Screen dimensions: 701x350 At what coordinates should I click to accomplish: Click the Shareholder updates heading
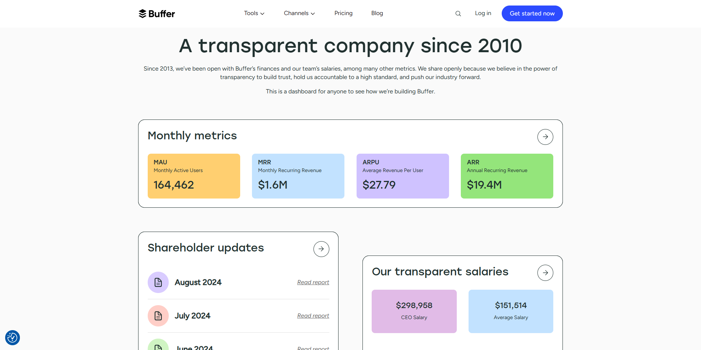(x=206, y=248)
